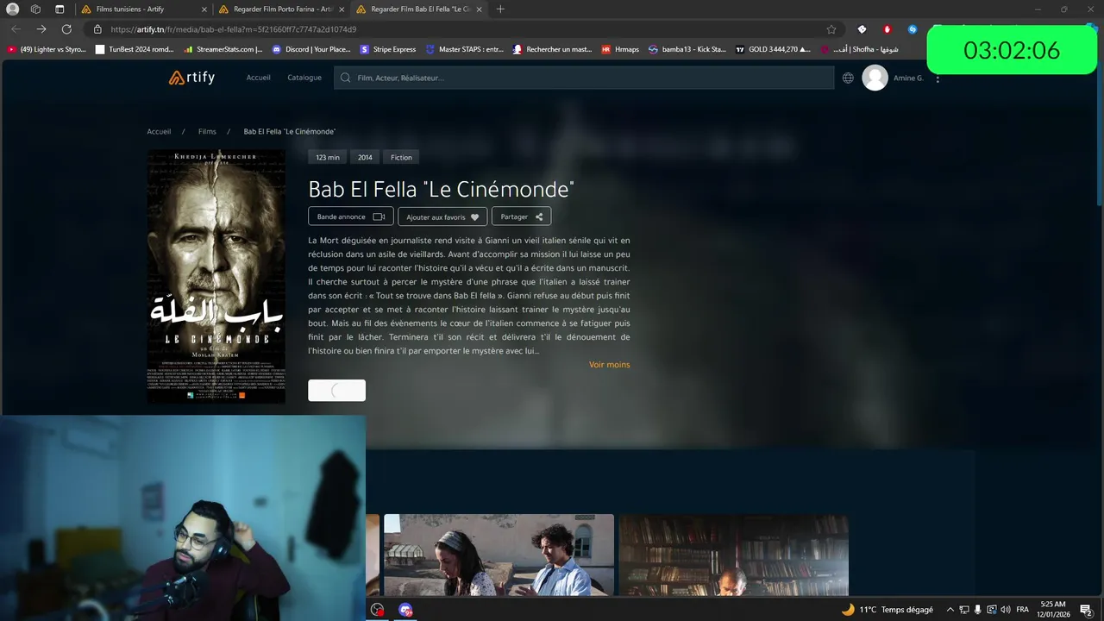
Task: Click the network tray icon
Action: (963, 609)
